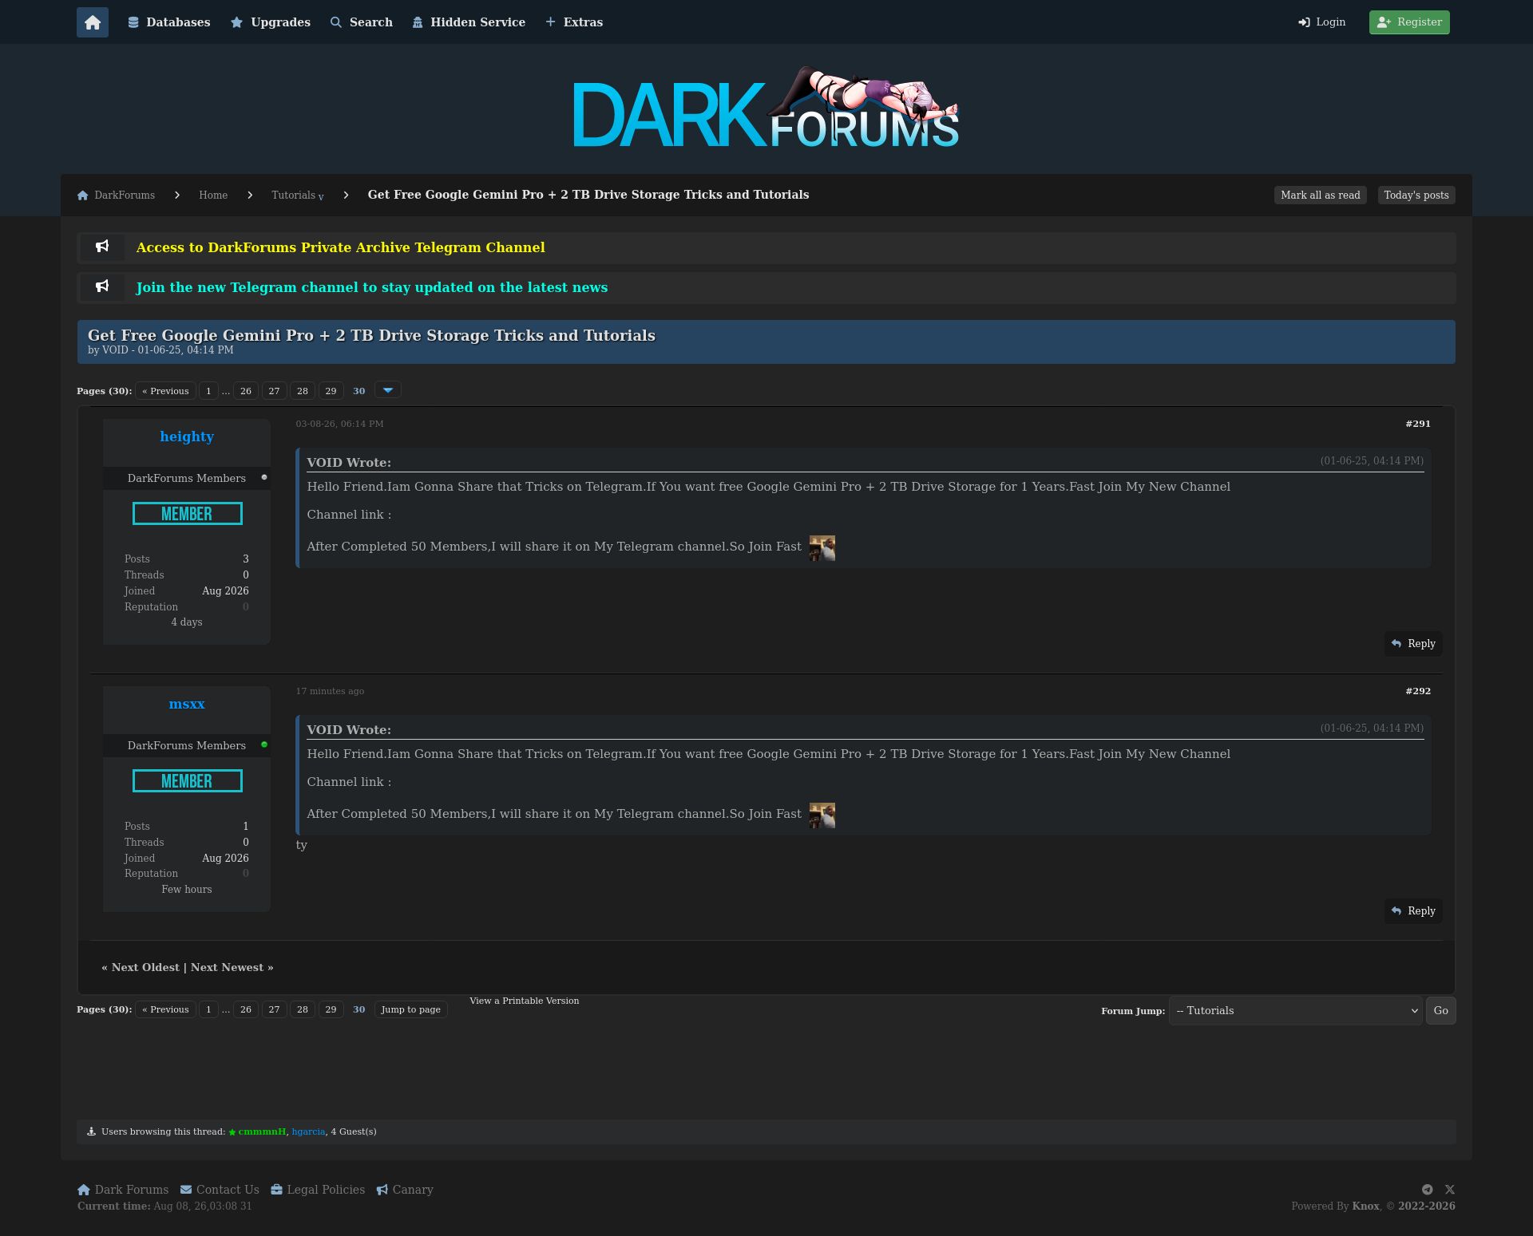The image size is (1533, 1236).
Task: Expand the Tutorials breadcrumb dropdown arrow
Action: pos(321,197)
